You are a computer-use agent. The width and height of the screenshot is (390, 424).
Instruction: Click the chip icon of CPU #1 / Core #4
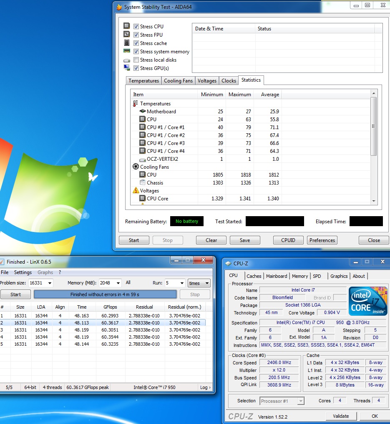click(143, 151)
